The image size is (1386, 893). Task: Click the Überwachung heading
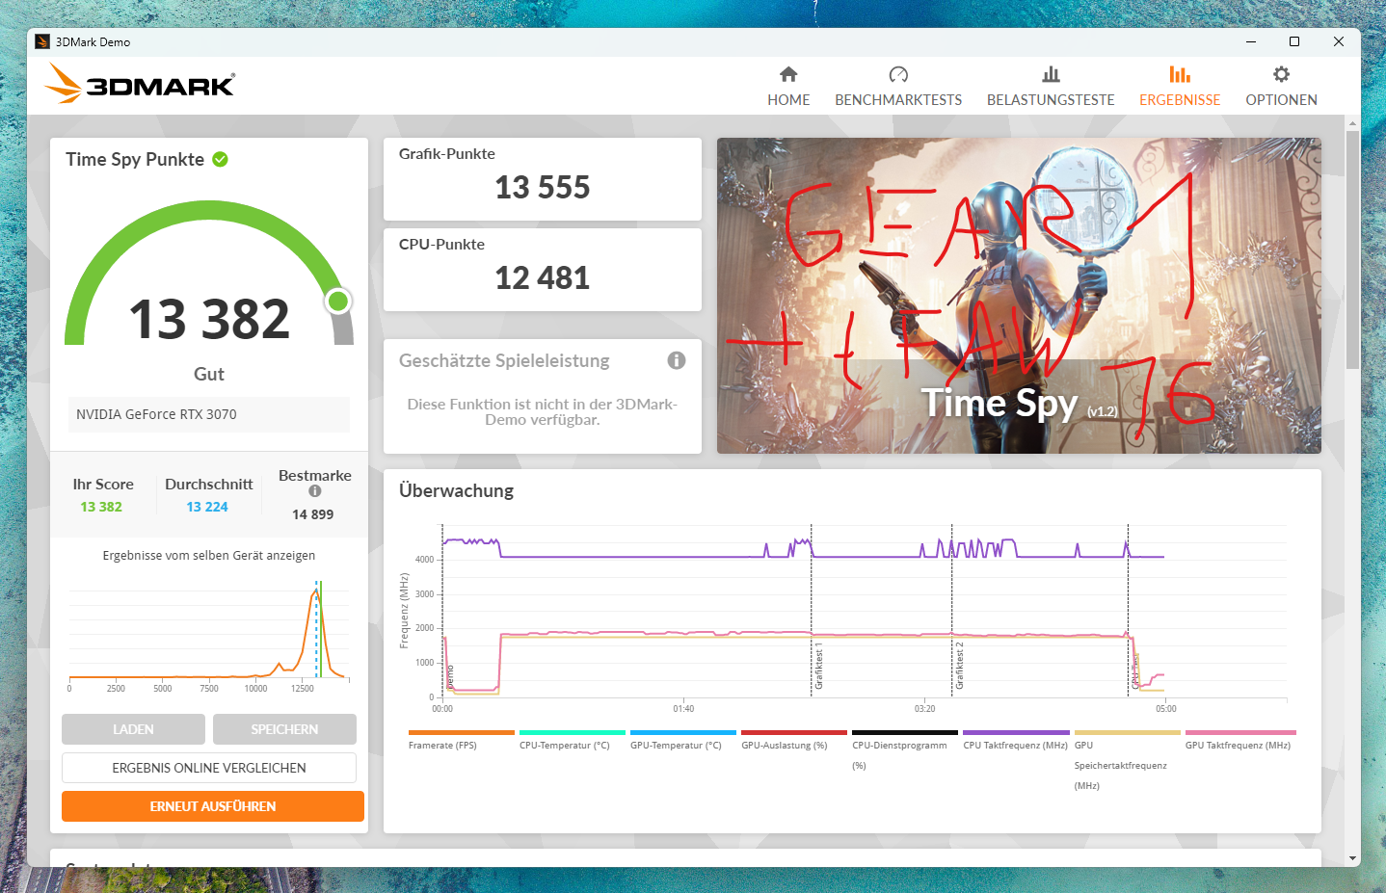click(457, 490)
